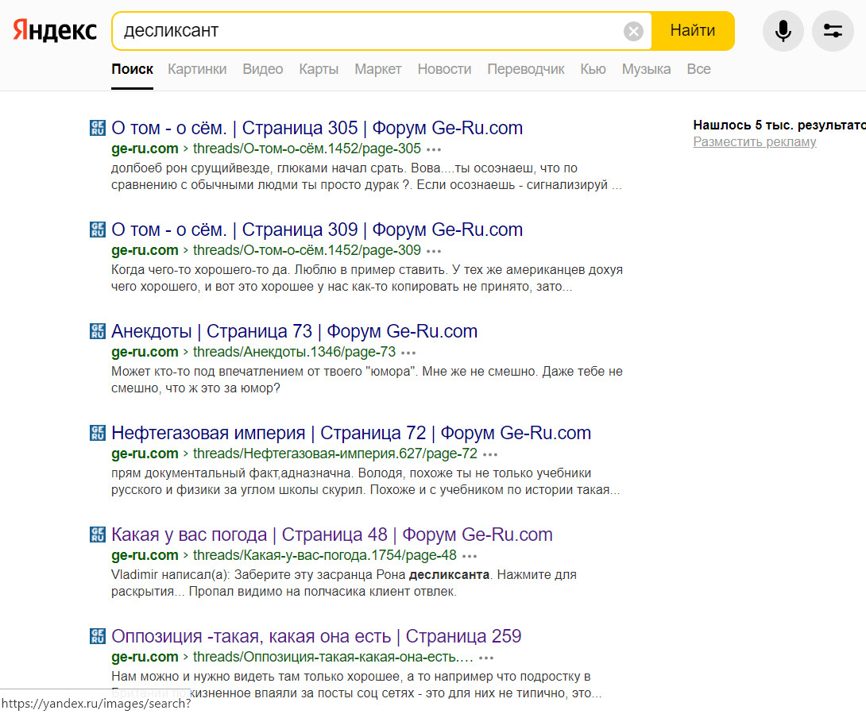The height and width of the screenshot is (714, 866).
Task: Click favicon beside Анекдоты Страница 73 result
Action: [x=98, y=331]
